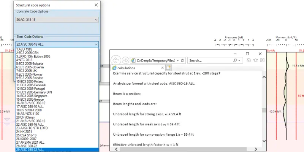Select 26:IS800: 2007 code

pyautogui.click(x=26, y=139)
